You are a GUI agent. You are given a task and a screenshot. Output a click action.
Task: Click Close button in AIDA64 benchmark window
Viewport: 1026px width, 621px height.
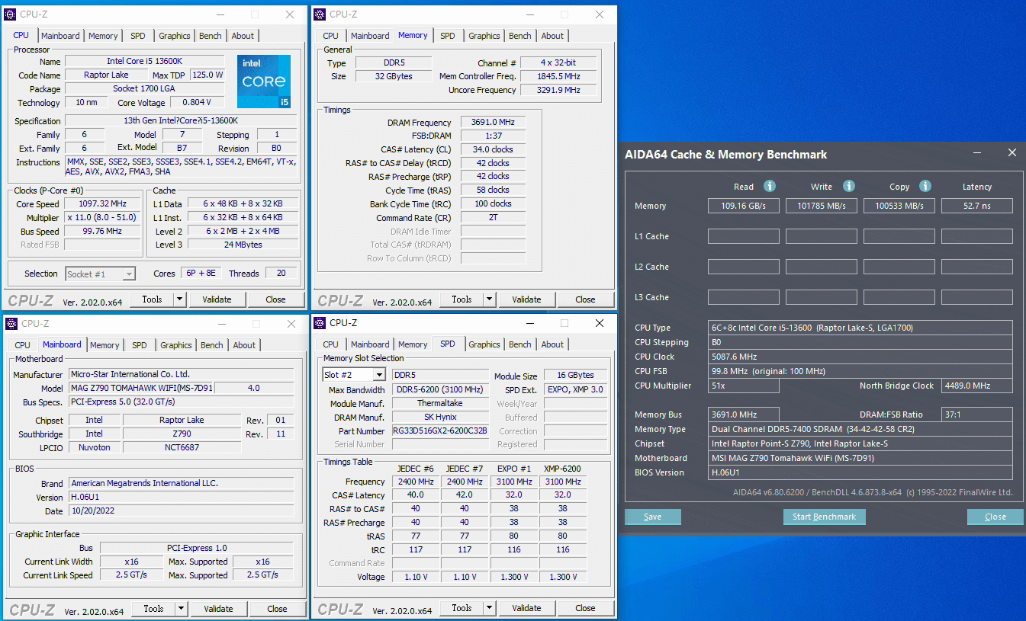coord(995,517)
